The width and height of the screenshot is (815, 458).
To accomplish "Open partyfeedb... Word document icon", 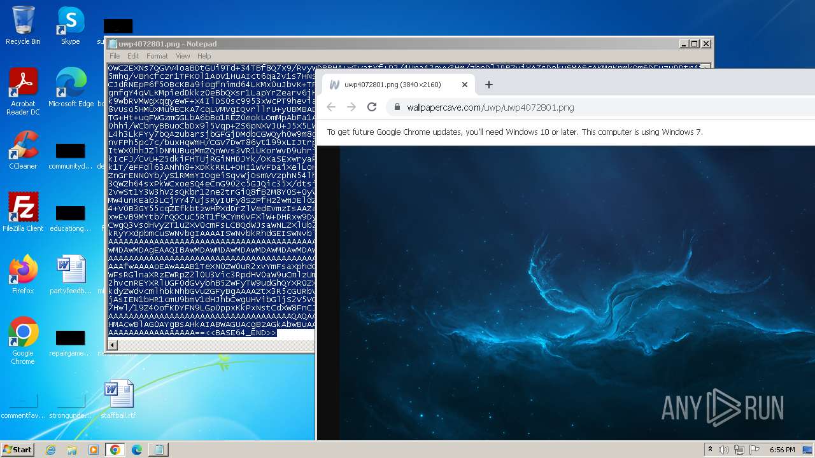I will coord(71,275).
